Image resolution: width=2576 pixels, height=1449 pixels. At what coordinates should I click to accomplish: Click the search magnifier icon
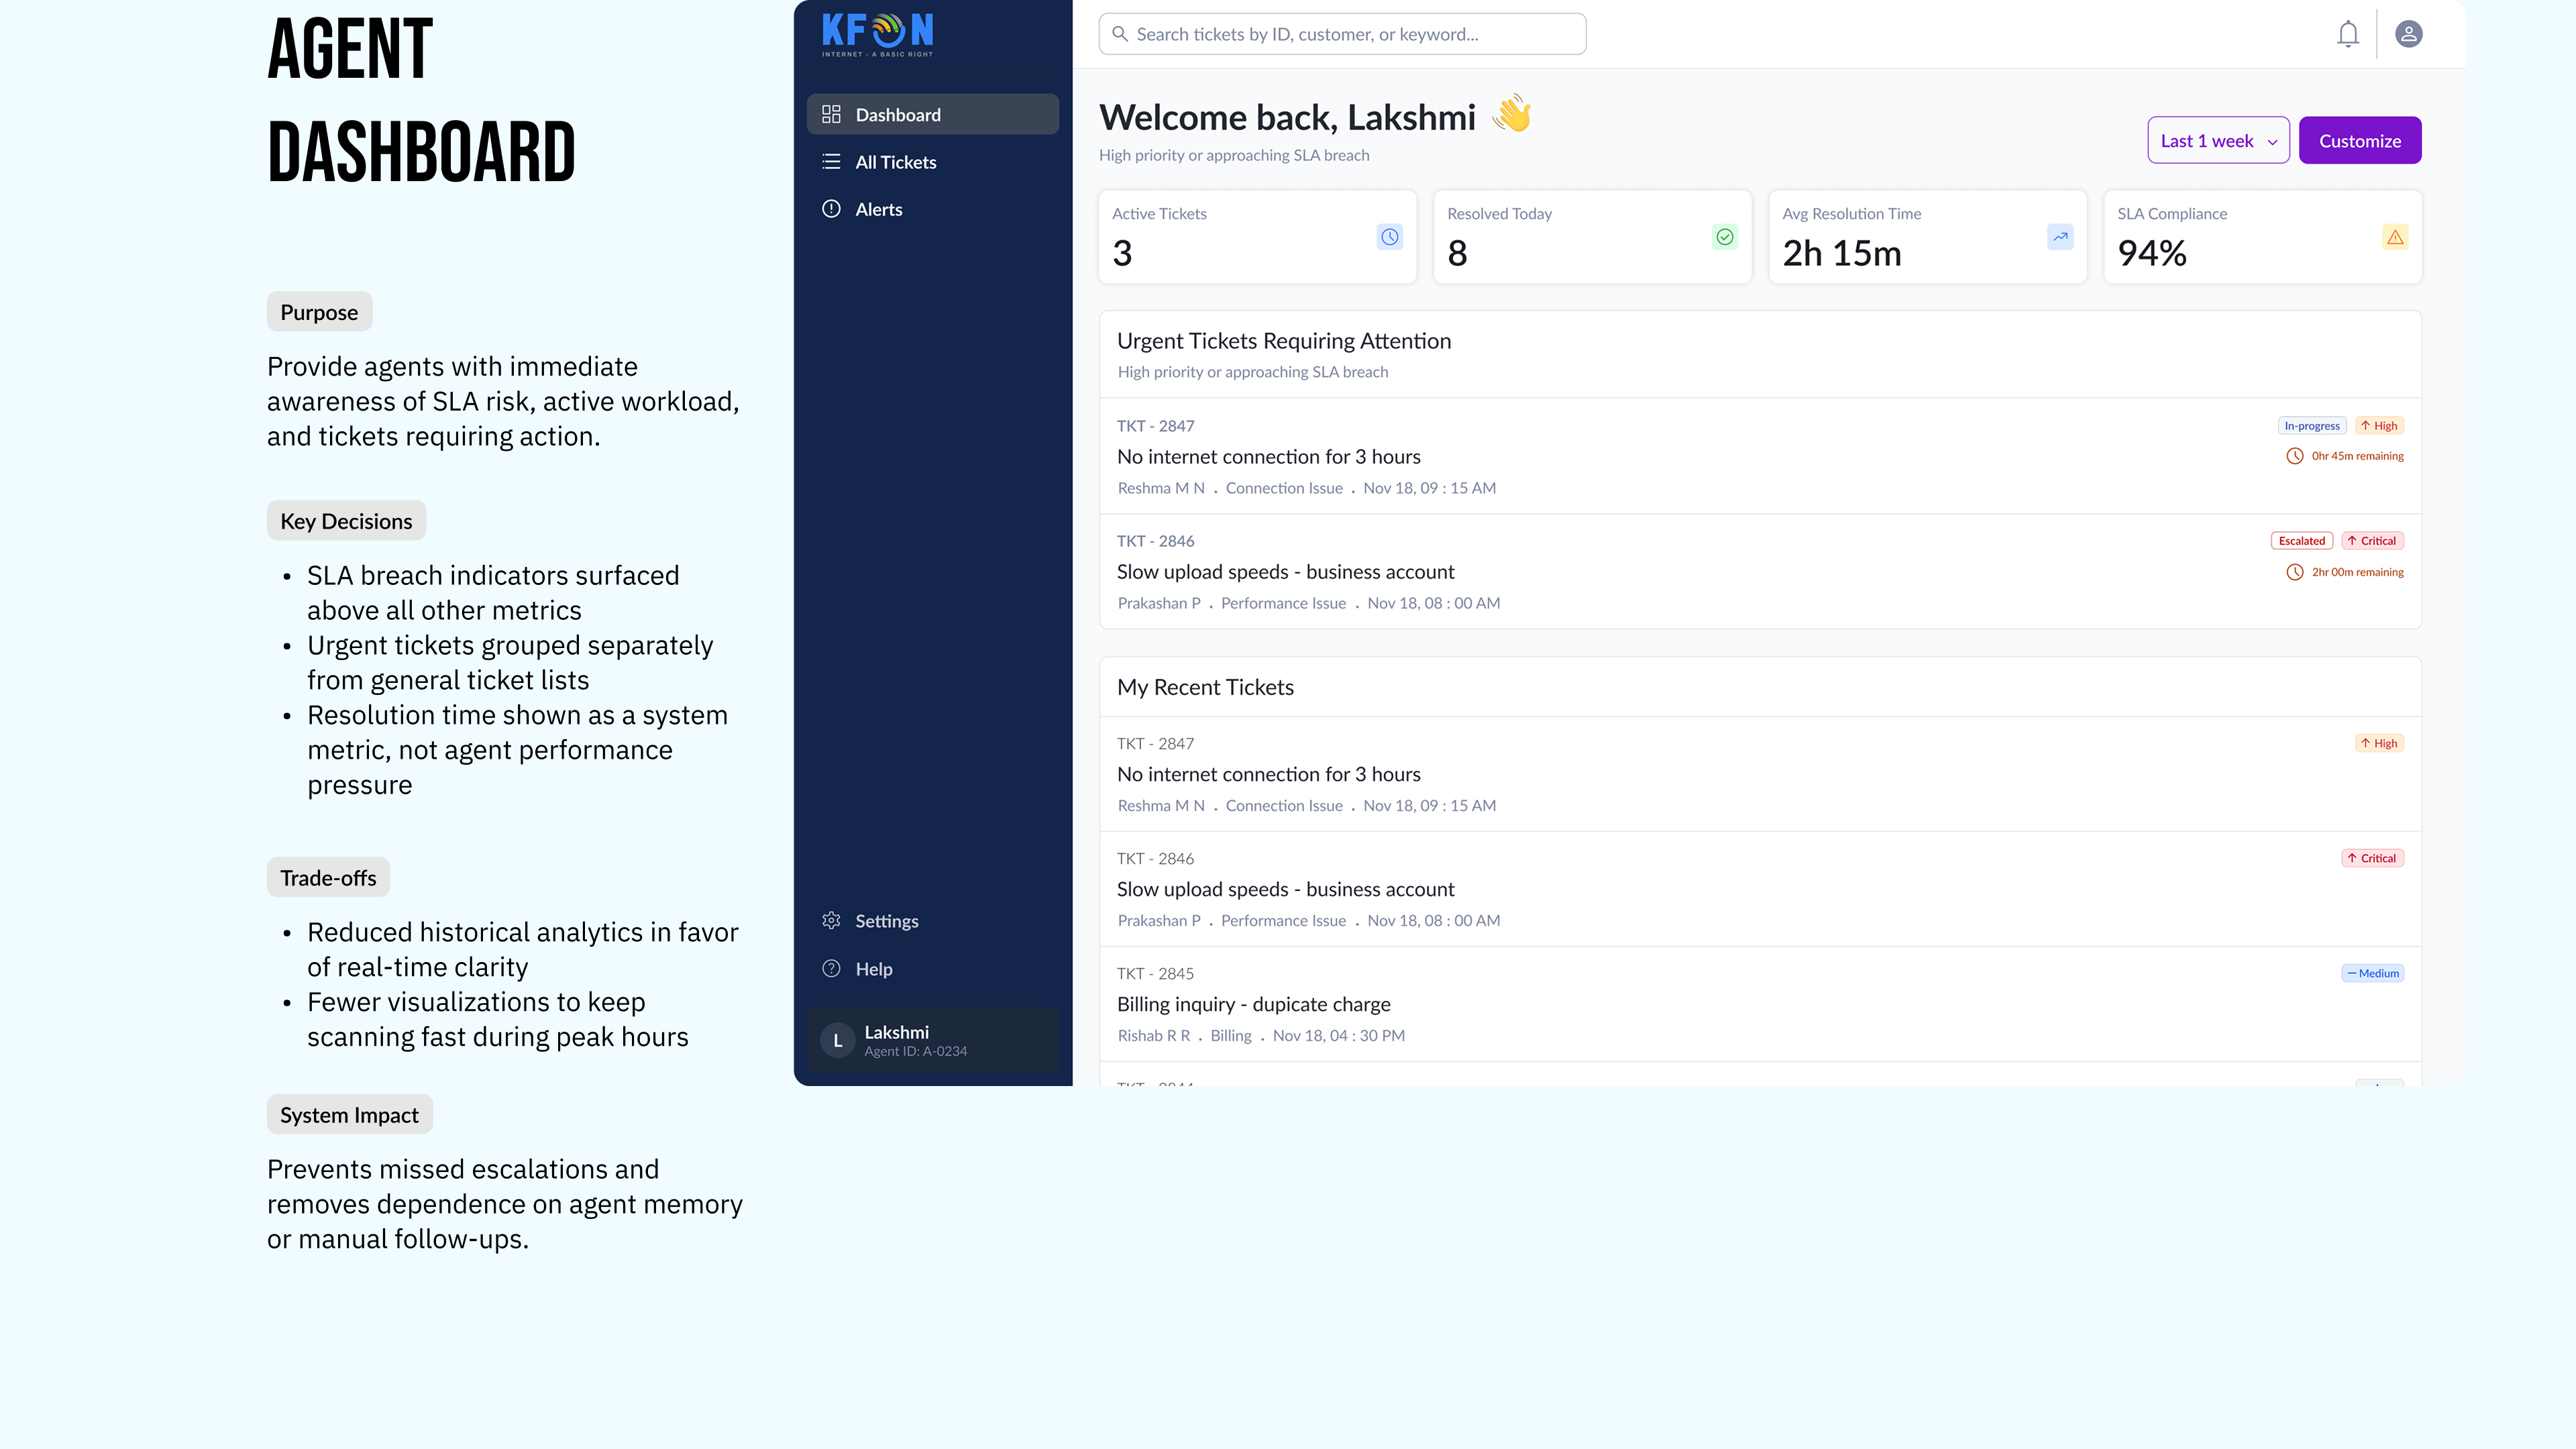(x=1120, y=34)
